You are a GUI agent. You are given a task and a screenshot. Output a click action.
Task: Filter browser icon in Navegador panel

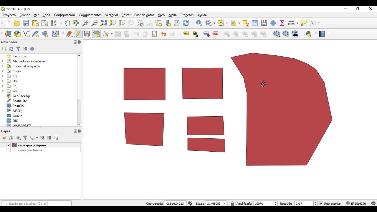(x=18, y=49)
